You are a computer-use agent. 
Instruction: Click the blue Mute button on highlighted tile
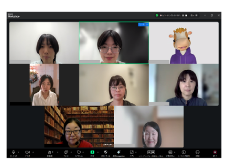point(141,25)
